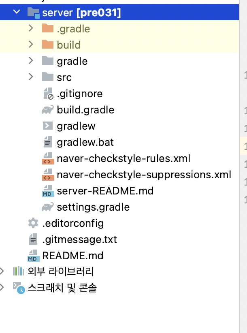Open settings.gradle
The height and width of the screenshot is (333, 247).
pyautogui.click(x=93, y=207)
